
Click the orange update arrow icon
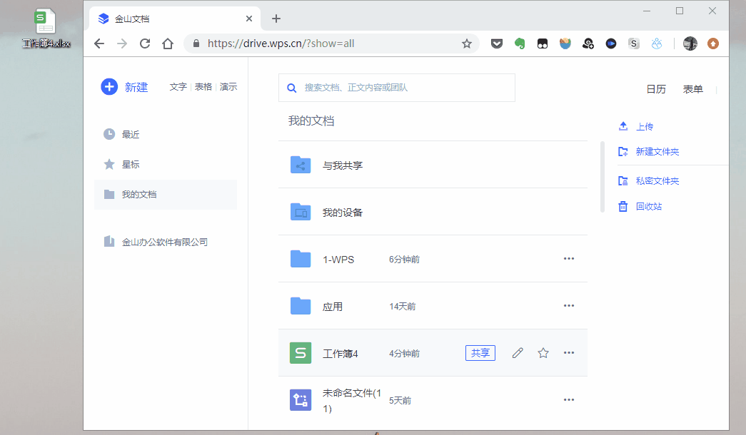point(712,43)
